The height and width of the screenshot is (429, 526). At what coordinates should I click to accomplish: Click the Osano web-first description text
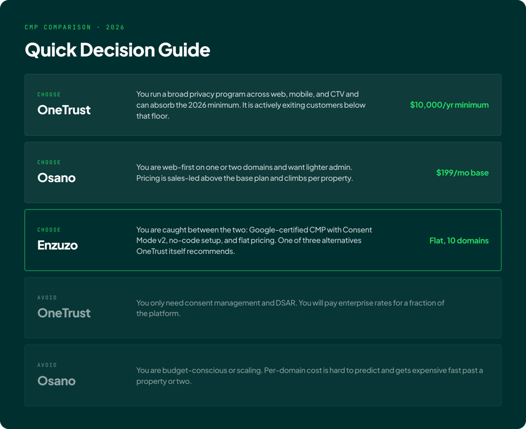[x=244, y=173]
